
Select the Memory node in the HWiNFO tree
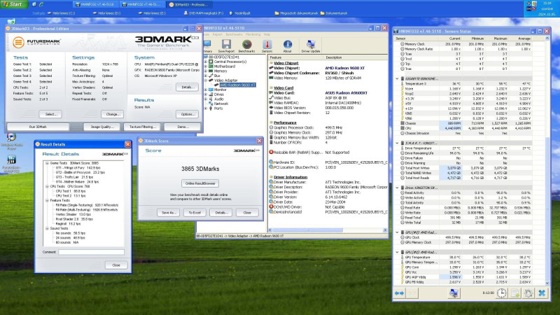click(x=220, y=71)
